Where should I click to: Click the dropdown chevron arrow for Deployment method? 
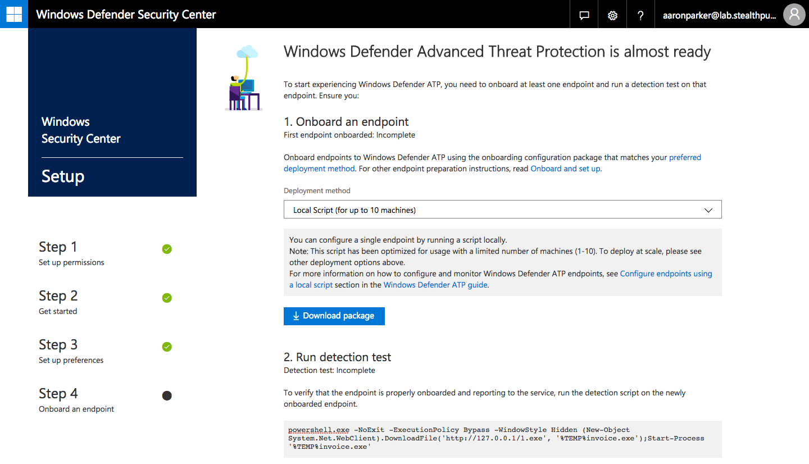(x=708, y=210)
